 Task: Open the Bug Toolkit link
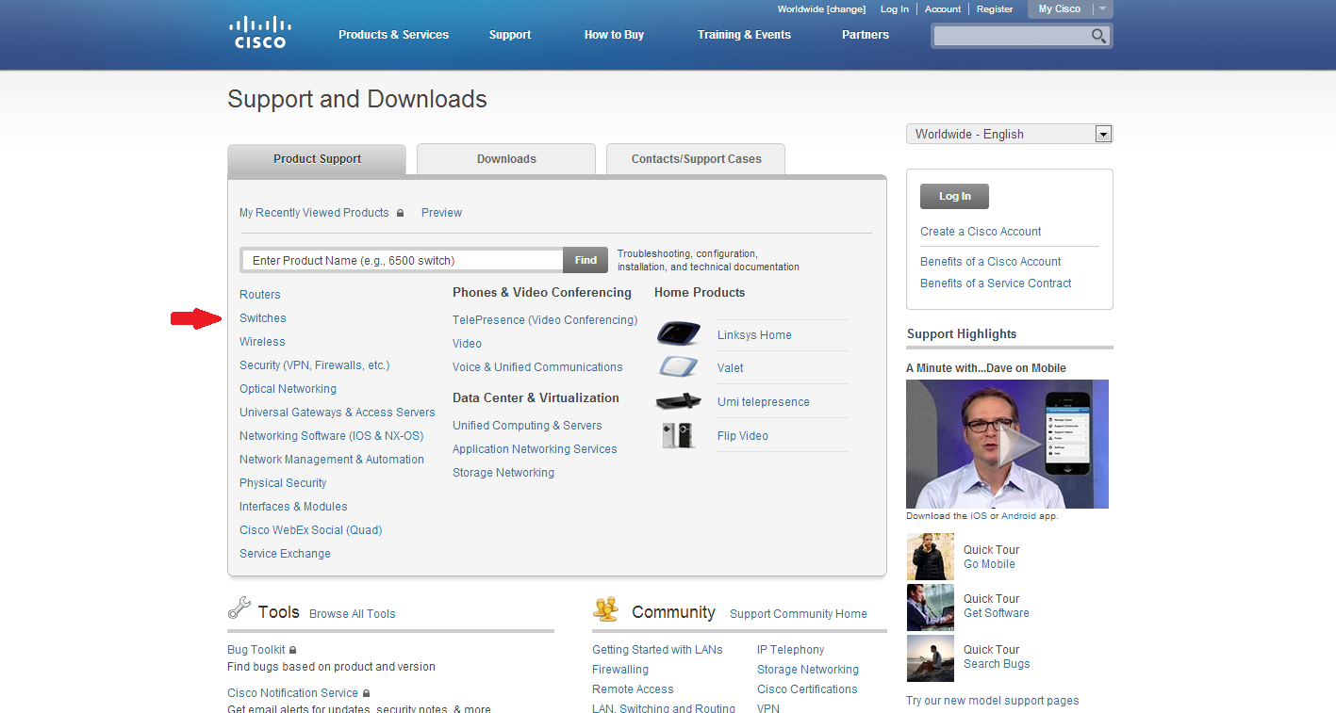[x=256, y=650]
